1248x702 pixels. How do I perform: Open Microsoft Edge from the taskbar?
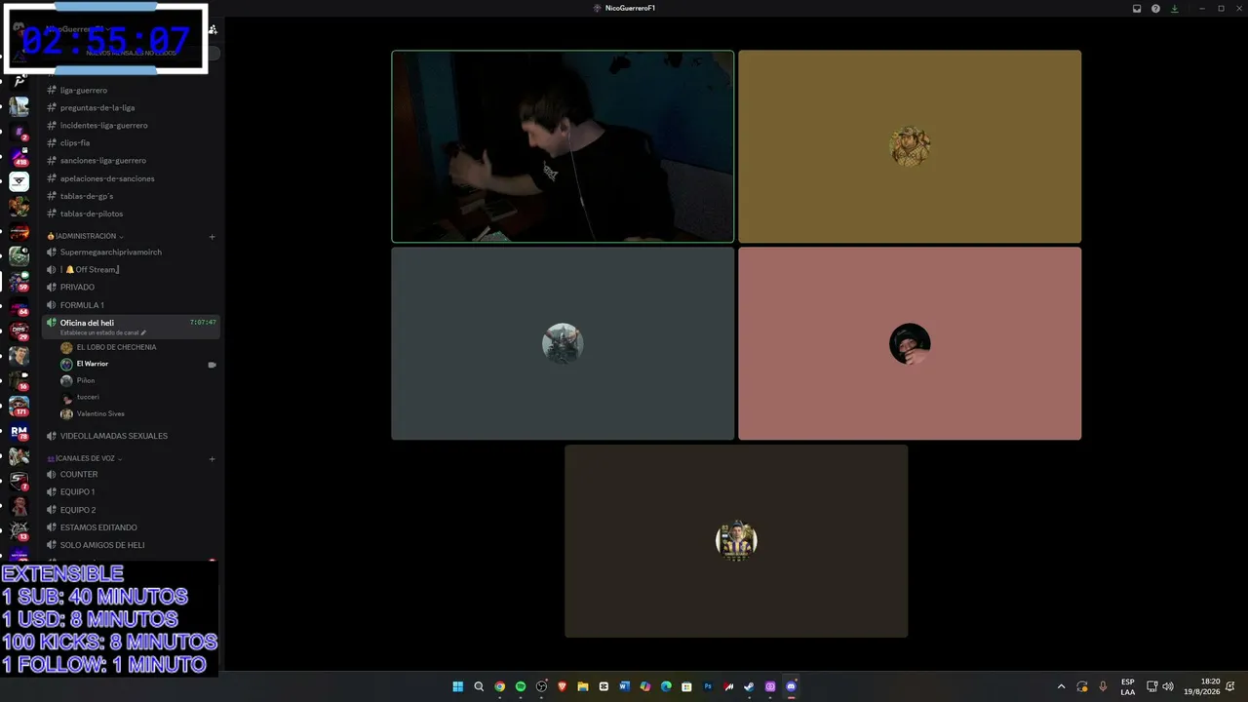[x=666, y=686]
